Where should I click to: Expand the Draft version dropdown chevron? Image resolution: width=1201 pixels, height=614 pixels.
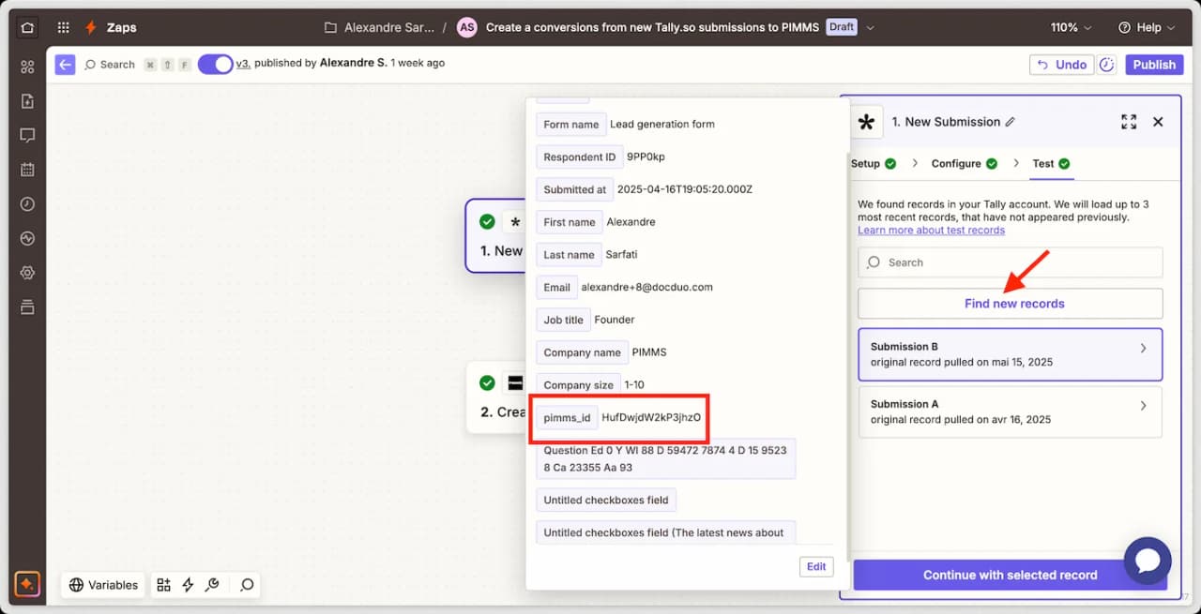870,27
